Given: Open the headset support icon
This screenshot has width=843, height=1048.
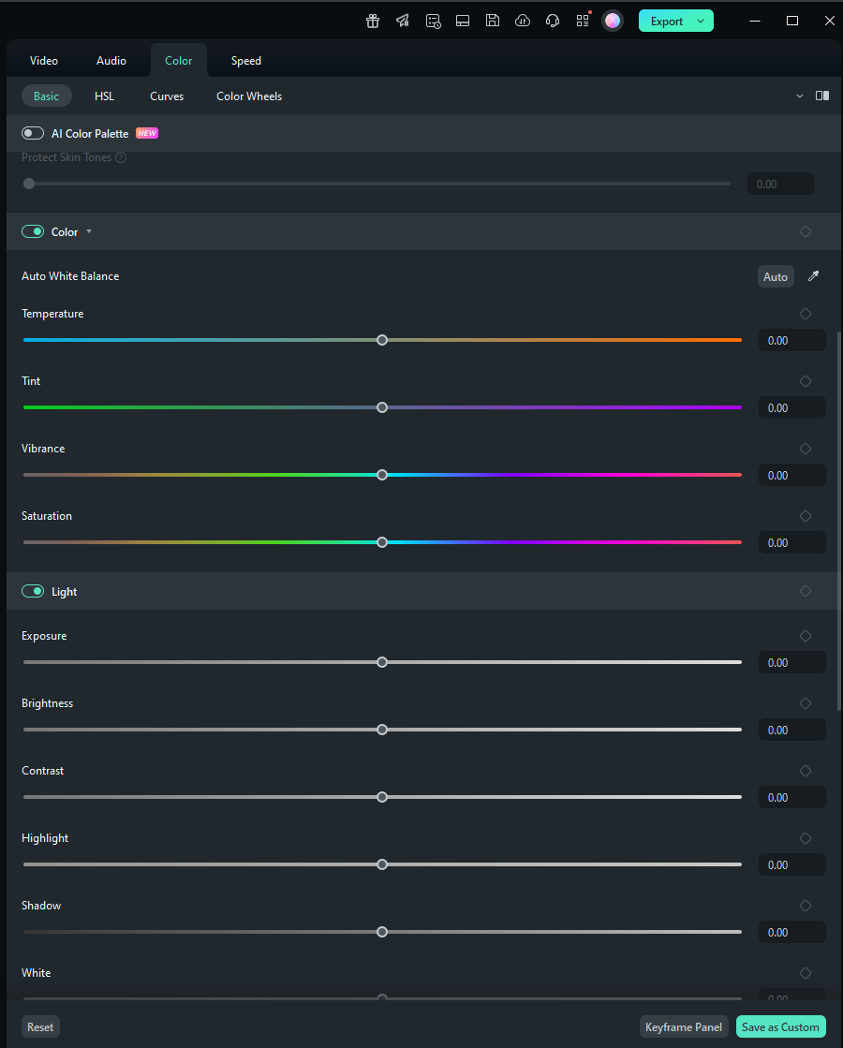Looking at the screenshot, I should coord(553,21).
